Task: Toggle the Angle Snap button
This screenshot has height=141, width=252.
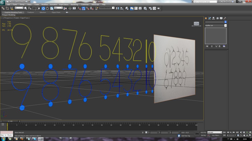Action: point(83,8)
